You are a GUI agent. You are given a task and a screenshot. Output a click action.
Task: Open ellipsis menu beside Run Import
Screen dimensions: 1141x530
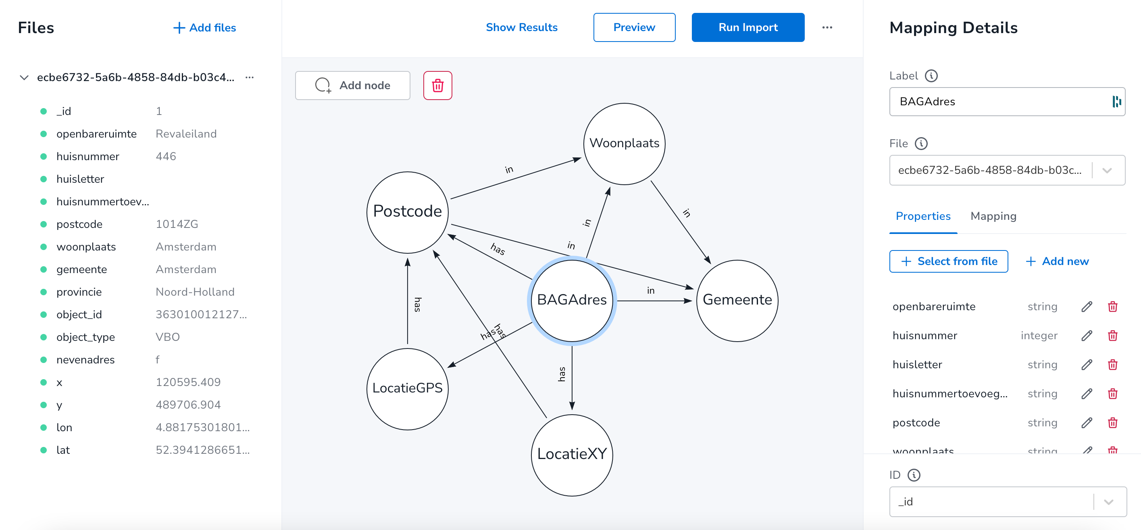coord(827,27)
